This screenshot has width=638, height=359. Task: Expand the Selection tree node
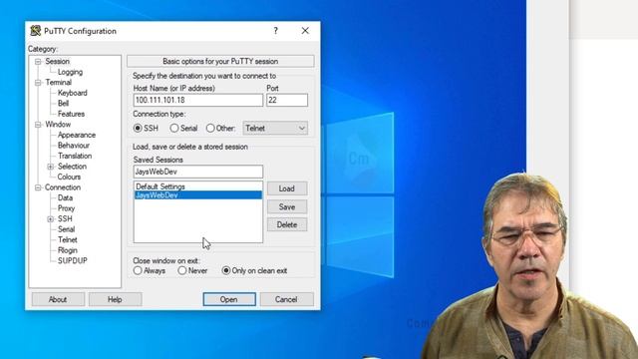click(x=51, y=167)
